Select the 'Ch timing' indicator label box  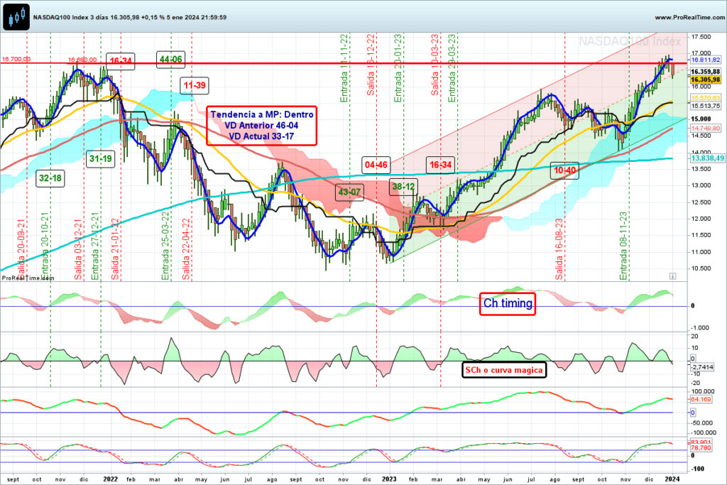click(x=508, y=304)
